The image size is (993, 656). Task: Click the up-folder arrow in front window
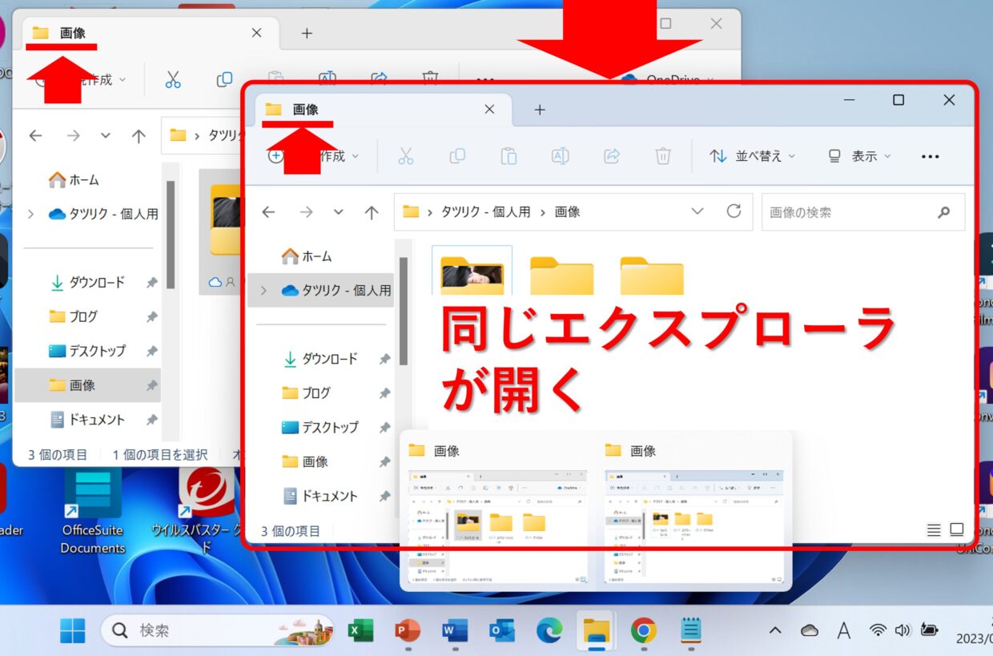[372, 212]
